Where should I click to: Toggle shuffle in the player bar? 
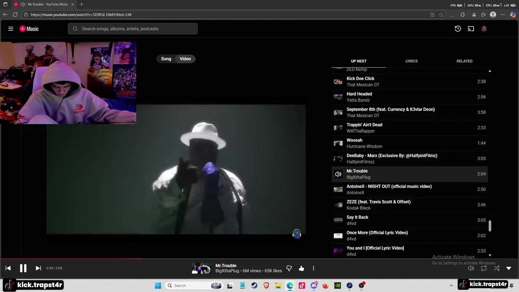[497, 268]
